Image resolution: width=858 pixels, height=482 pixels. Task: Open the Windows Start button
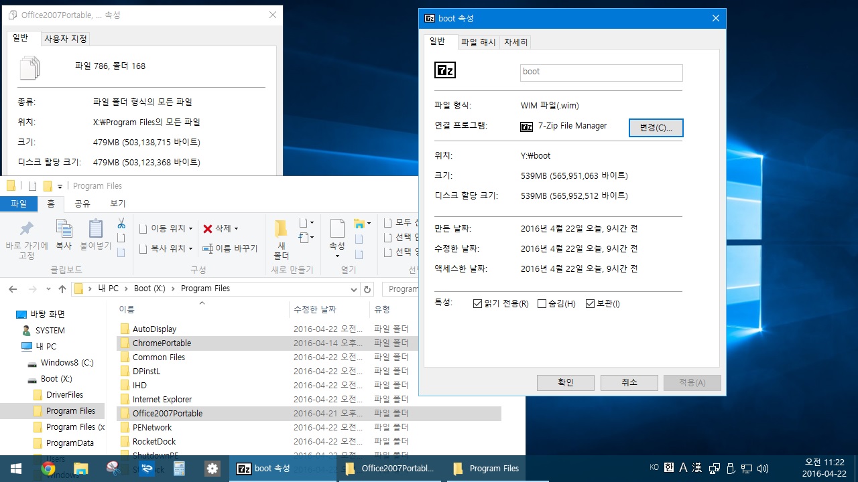point(15,469)
